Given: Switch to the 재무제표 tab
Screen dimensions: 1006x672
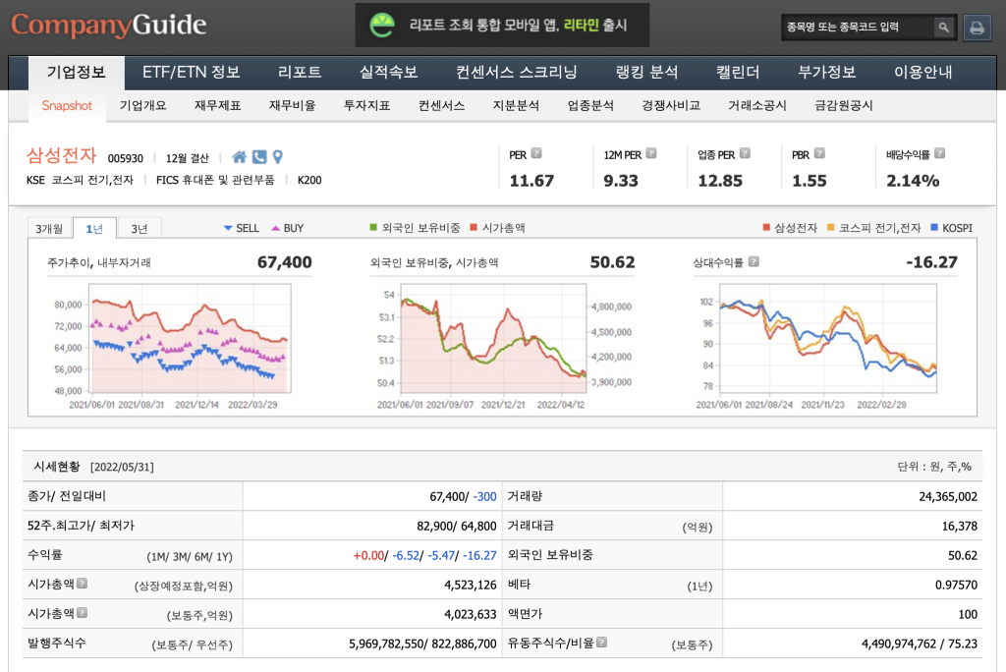Looking at the screenshot, I should pos(217,106).
